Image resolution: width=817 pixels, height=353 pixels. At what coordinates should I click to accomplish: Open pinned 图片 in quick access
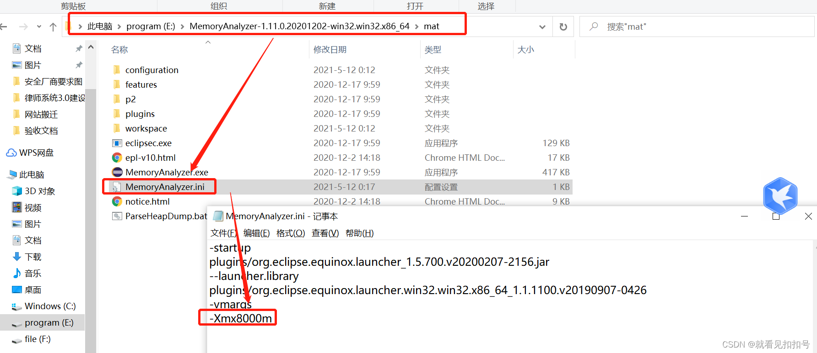click(33, 65)
